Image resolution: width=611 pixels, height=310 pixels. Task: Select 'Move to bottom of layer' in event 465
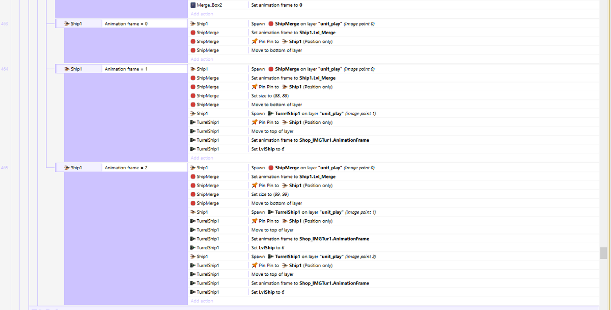tap(276, 203)
